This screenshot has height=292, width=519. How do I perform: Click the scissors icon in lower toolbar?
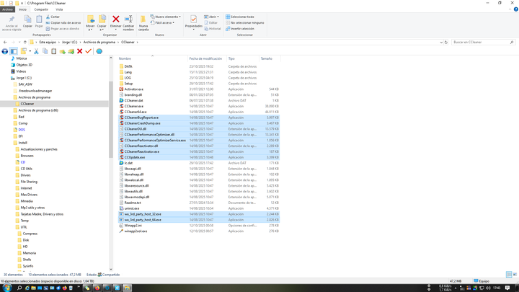coord(37,51)
